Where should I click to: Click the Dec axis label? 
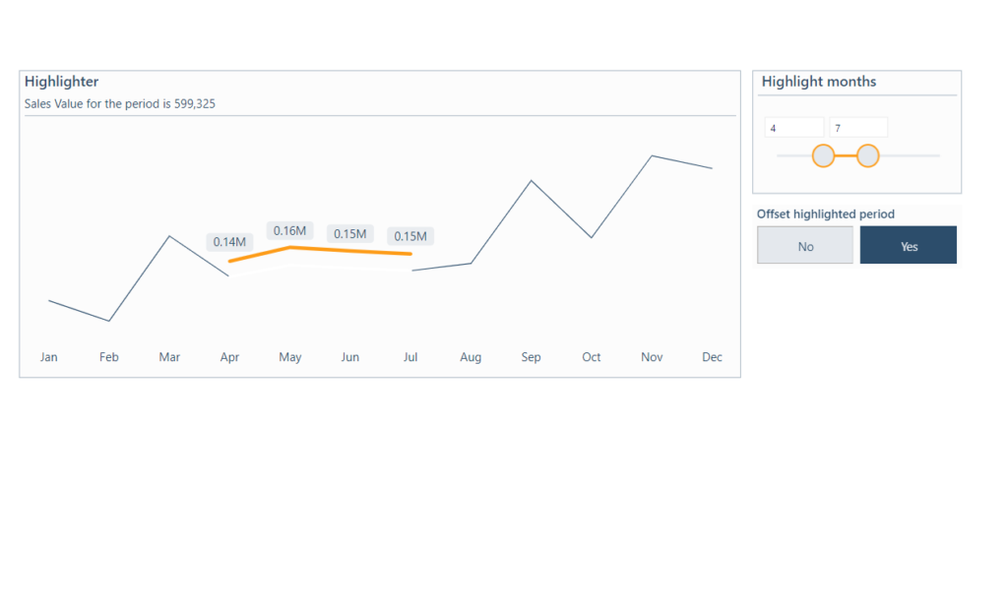[712, 357]
